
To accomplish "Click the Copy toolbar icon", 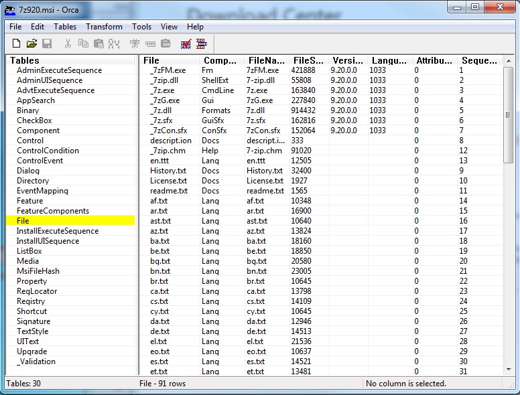I will pos(83,44).
